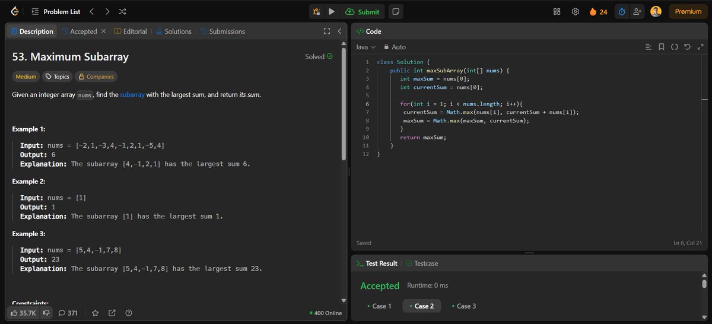This screenshot has width=712, height=324.
Task: Format the code with align icon
Action: [648, 47]
